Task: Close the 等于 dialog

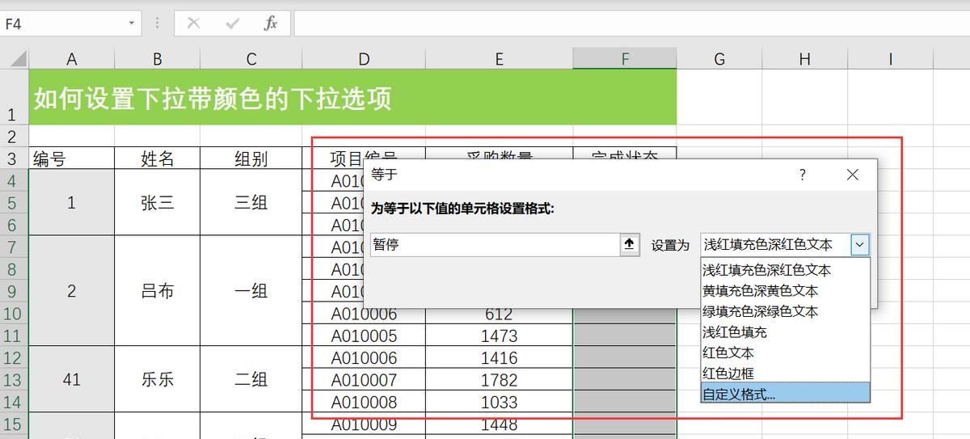Action: click(x=852, y=175)
